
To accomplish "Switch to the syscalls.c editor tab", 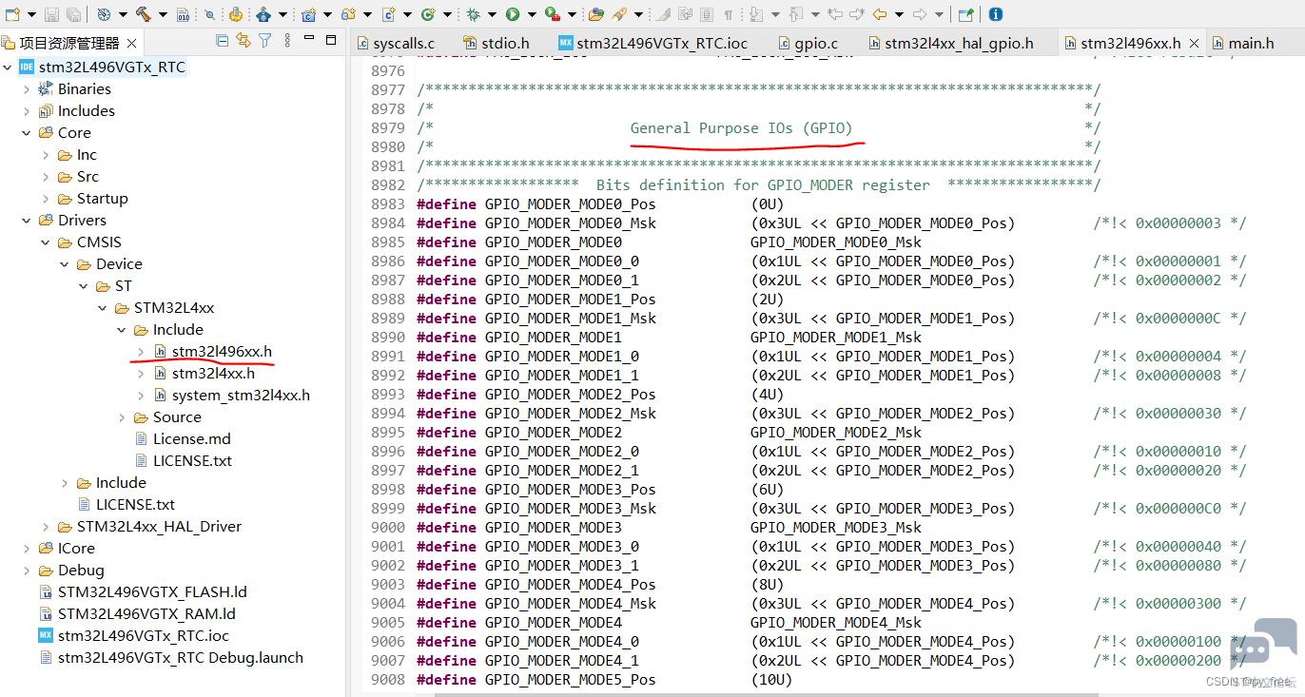I will tap(395, 43).
